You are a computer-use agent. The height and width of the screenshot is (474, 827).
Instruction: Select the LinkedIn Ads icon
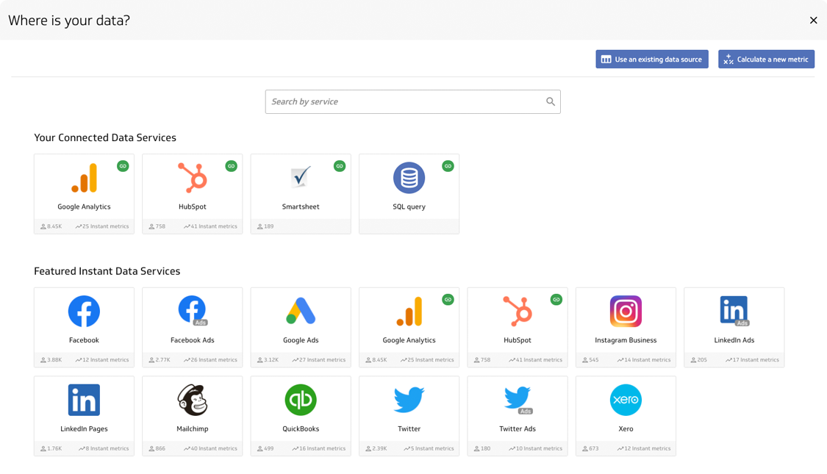(734, 311)
